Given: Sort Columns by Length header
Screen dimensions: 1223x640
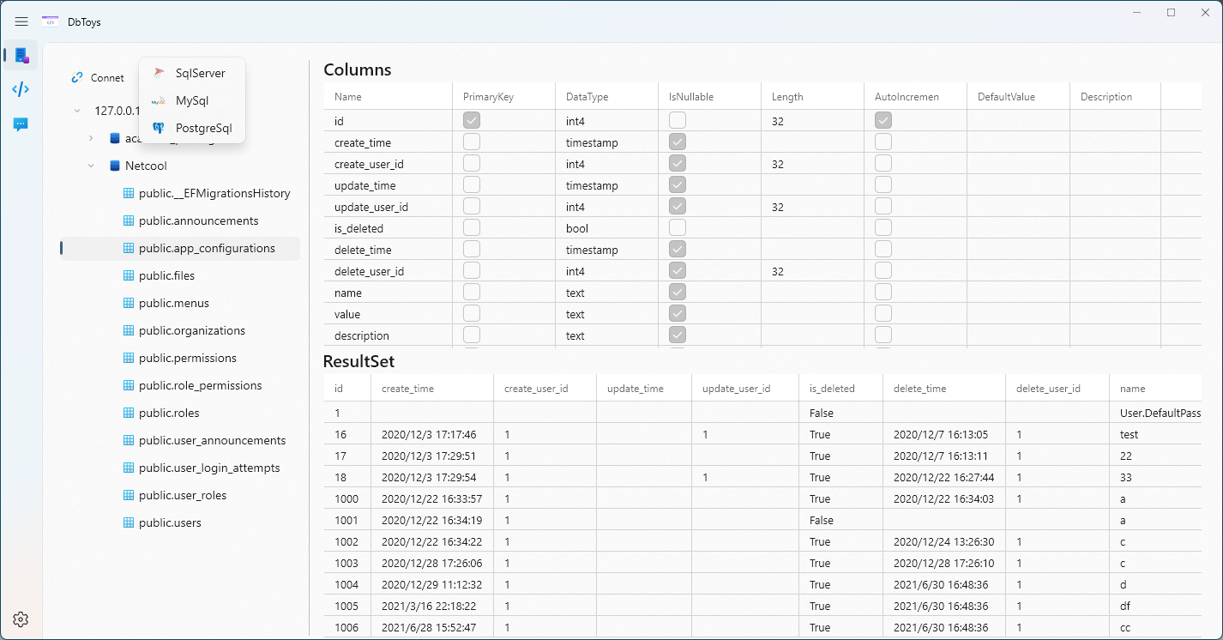Looking at the screenshot, I should click(812, 97).
